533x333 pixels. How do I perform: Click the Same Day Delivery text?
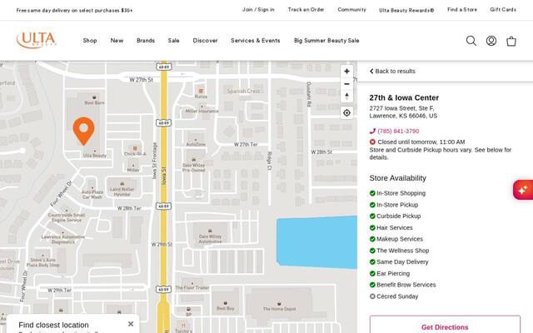pyautogui.click(x=402, y=262)
